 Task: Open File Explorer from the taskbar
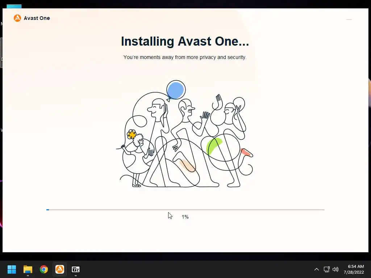click(x=28, y=269)
